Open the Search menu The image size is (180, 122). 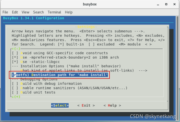pos(39,12)
